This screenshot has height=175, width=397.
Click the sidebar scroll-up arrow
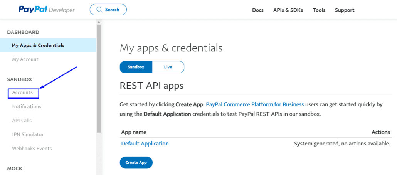(x=99, y=22)
